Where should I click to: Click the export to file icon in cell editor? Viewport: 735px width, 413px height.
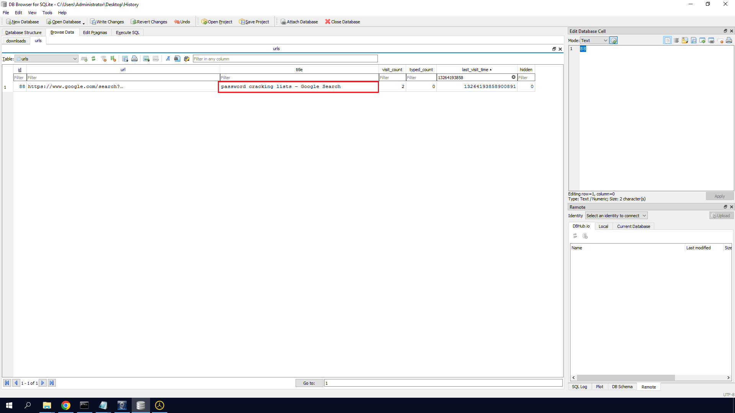[x=694, y=41]
